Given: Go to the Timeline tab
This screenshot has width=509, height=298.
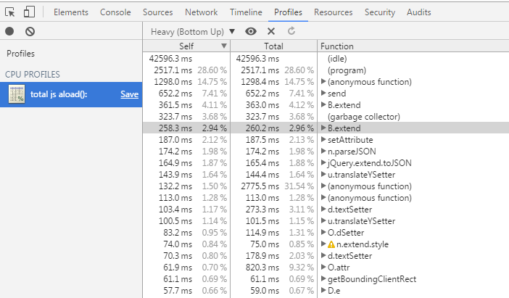Looking at the screenshot, I should point(246,12).
